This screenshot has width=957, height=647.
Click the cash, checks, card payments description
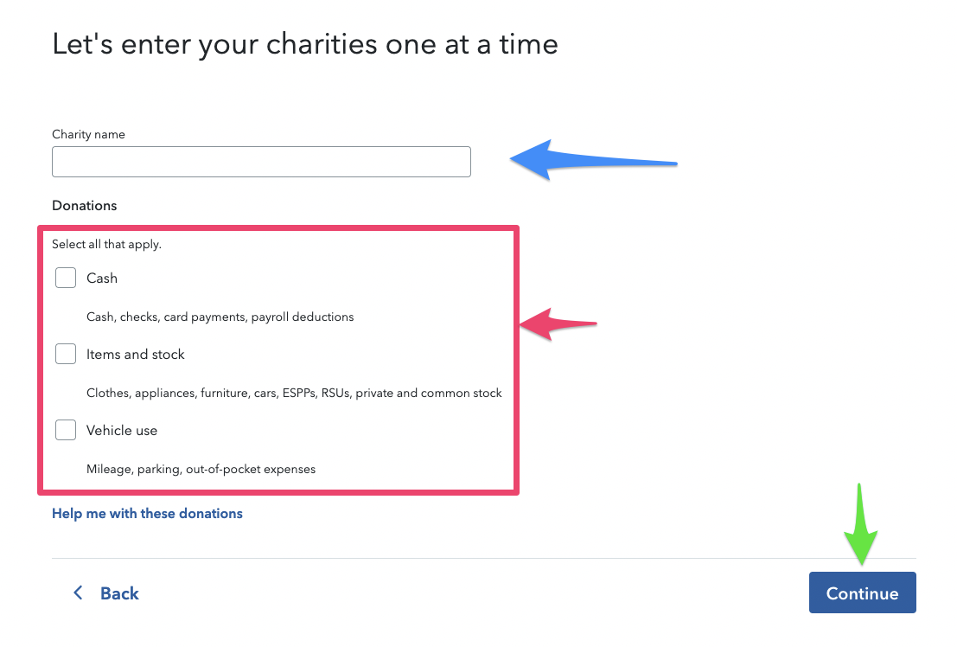coord(220,317)
